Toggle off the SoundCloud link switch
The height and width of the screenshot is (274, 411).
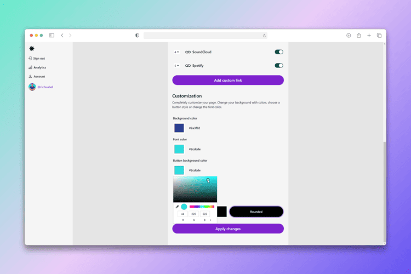click(279, 52)
